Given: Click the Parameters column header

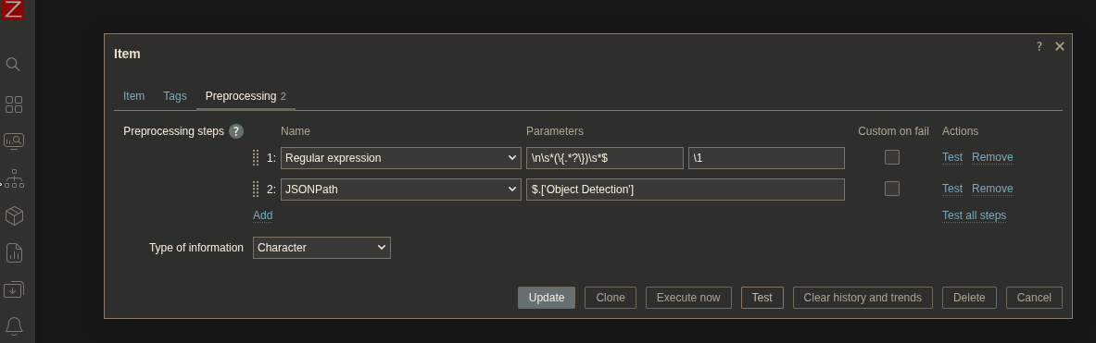Looking at the screenshot, I should coord(554,131).
